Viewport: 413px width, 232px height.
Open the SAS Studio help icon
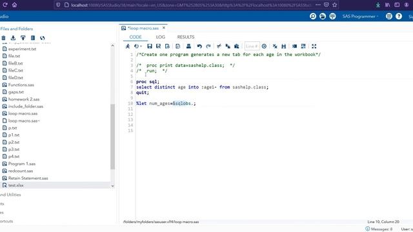(399, 16)
